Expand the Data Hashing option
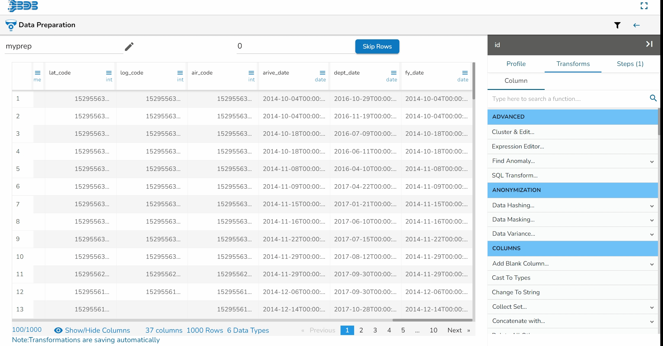Screen dimensions: 663x346 652,206
